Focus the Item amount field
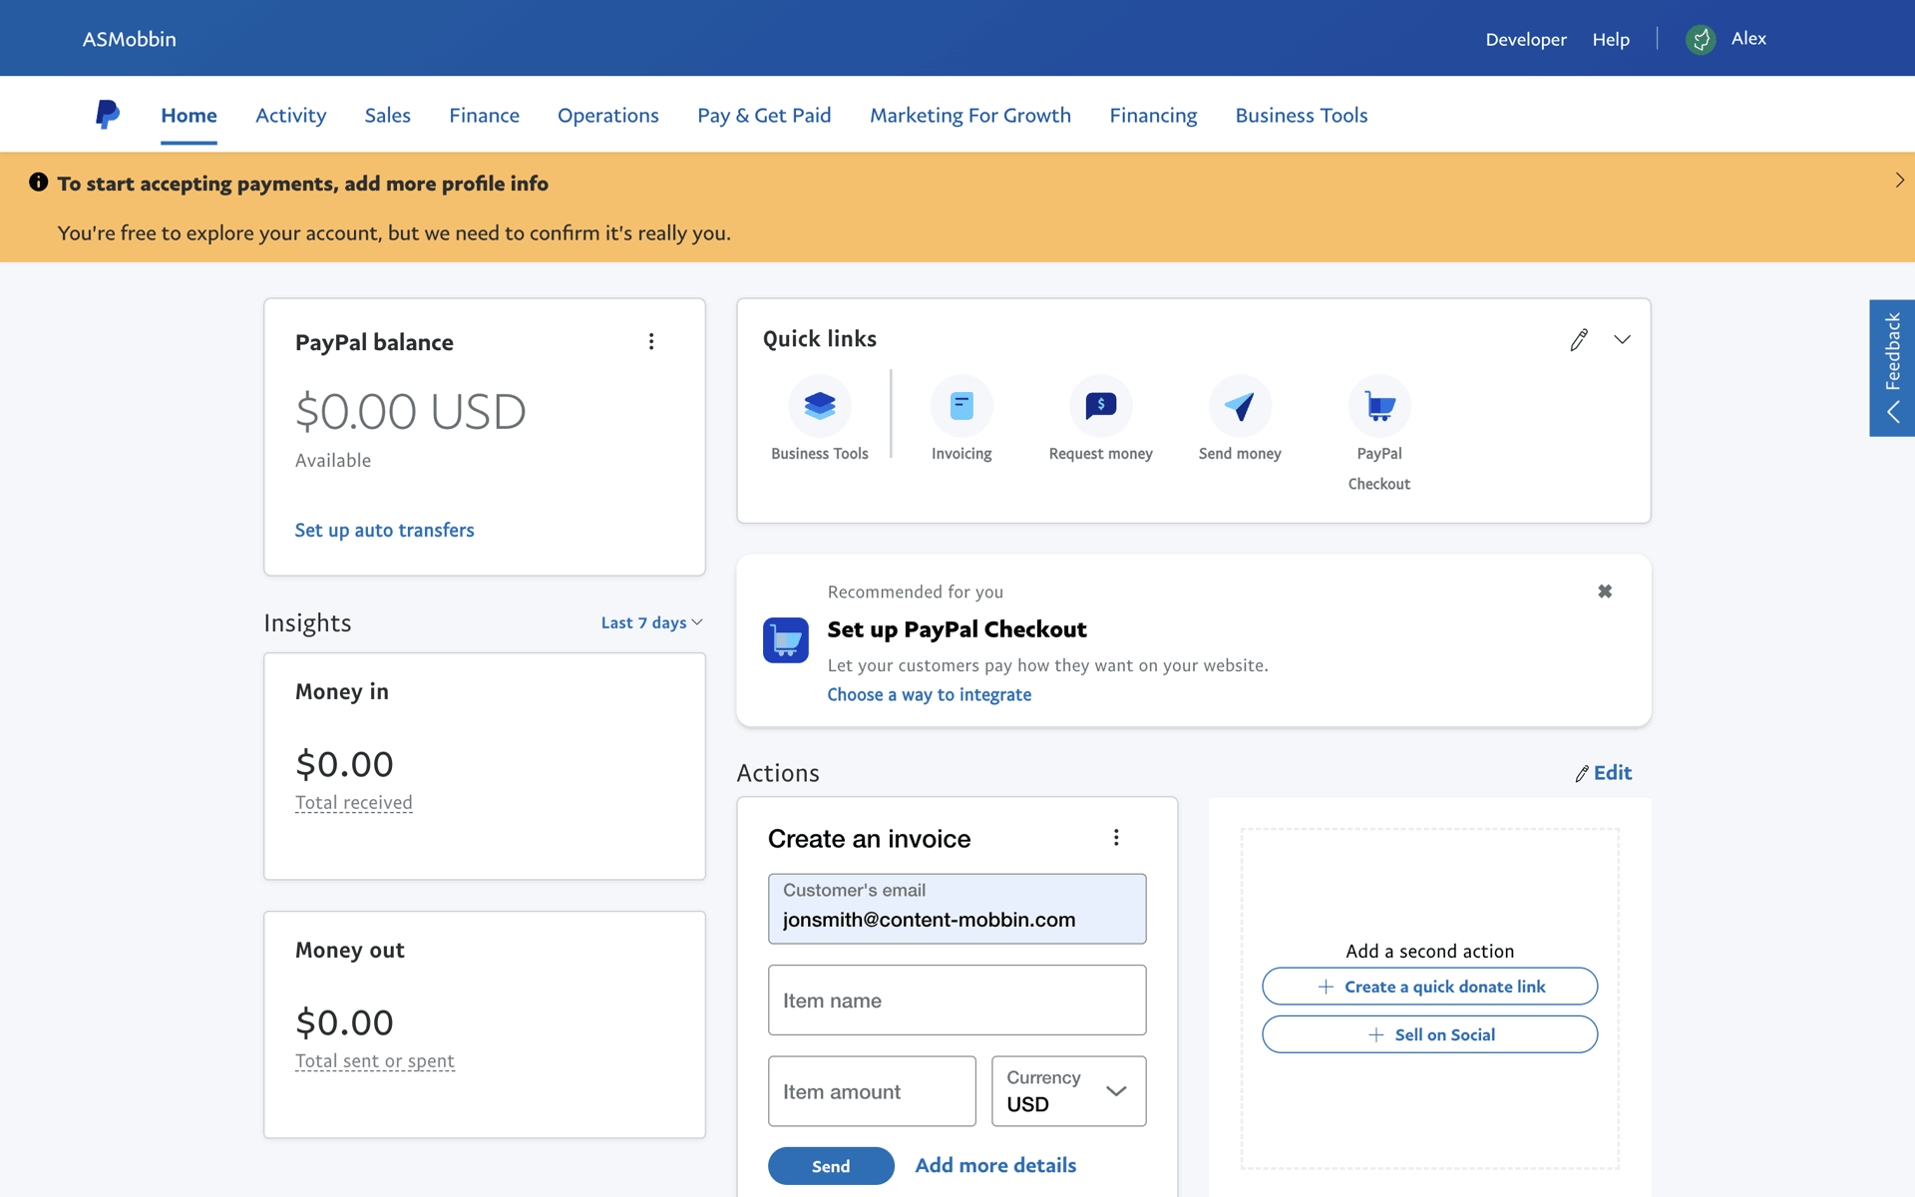This screenshot has width=1915, height=1197. [872, 1091]
